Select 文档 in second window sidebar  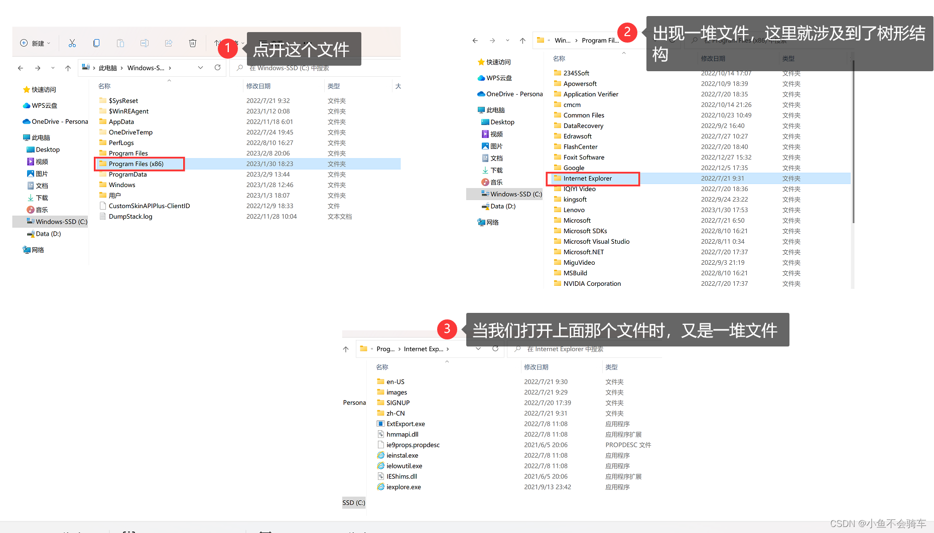tap(492, 158)
